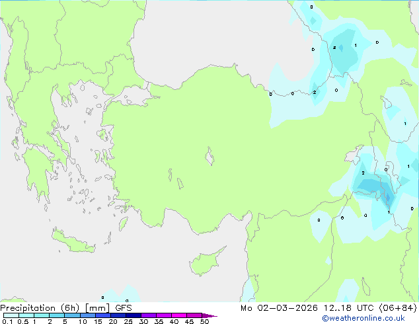419x324 pixels.
Task: Click the legend value '25'
Action: click(x=128, y=321)
